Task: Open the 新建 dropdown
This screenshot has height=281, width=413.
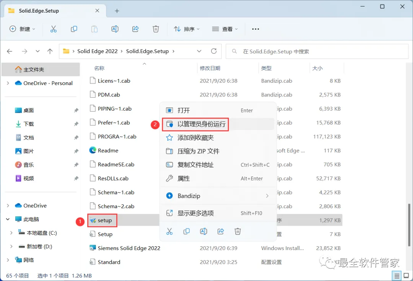Action: pos(22,29)
